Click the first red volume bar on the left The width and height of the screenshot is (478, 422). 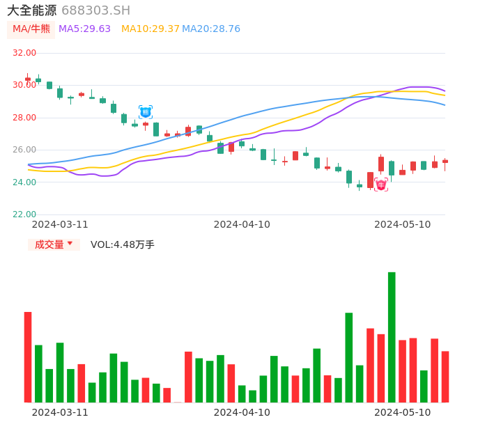(28, 357)
